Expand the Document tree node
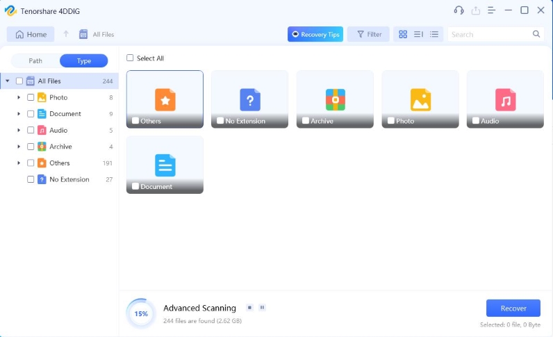The height and width of the screenshot is (337, 553). [x=19, y=114]
